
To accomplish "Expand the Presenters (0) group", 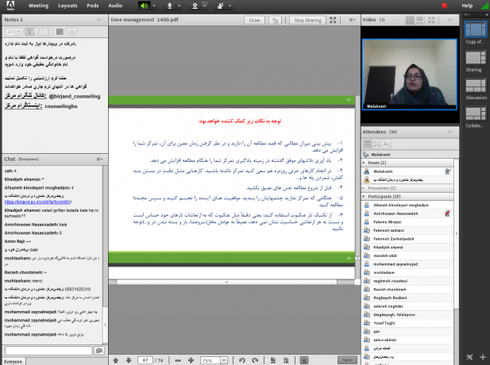I will [x=364, y=188].
